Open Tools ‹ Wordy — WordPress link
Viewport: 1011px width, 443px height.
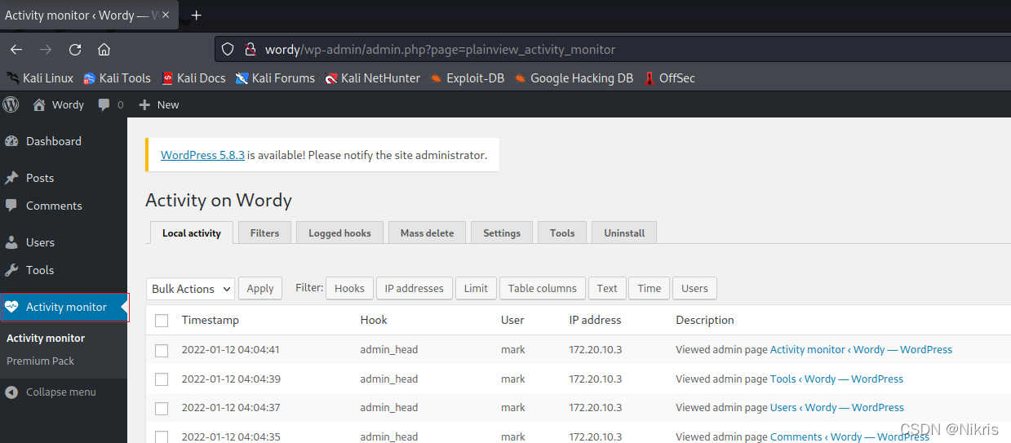pos(836,379)
